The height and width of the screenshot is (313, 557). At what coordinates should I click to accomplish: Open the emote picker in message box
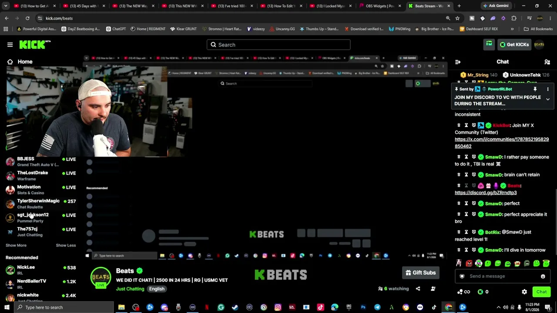(x=543, y=276)
